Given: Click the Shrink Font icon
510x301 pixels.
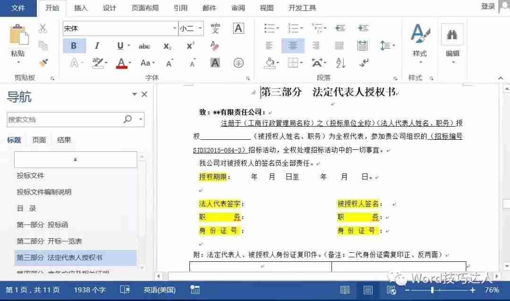Looking at the screenshot, I should tap(193, 63).
